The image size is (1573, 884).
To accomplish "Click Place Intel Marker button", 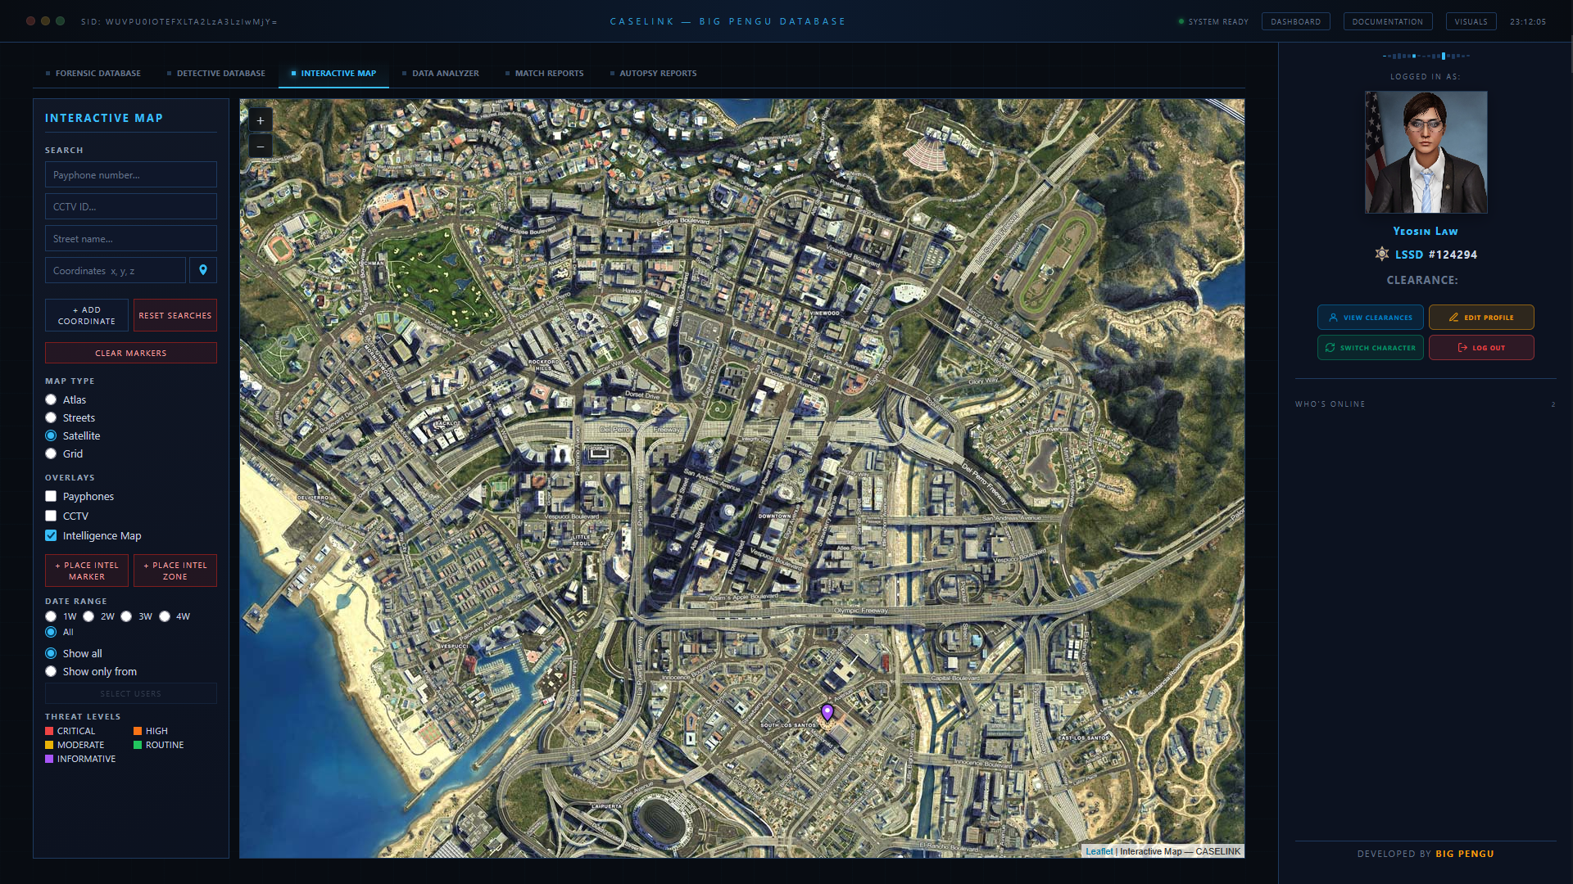I will [87, 571].
